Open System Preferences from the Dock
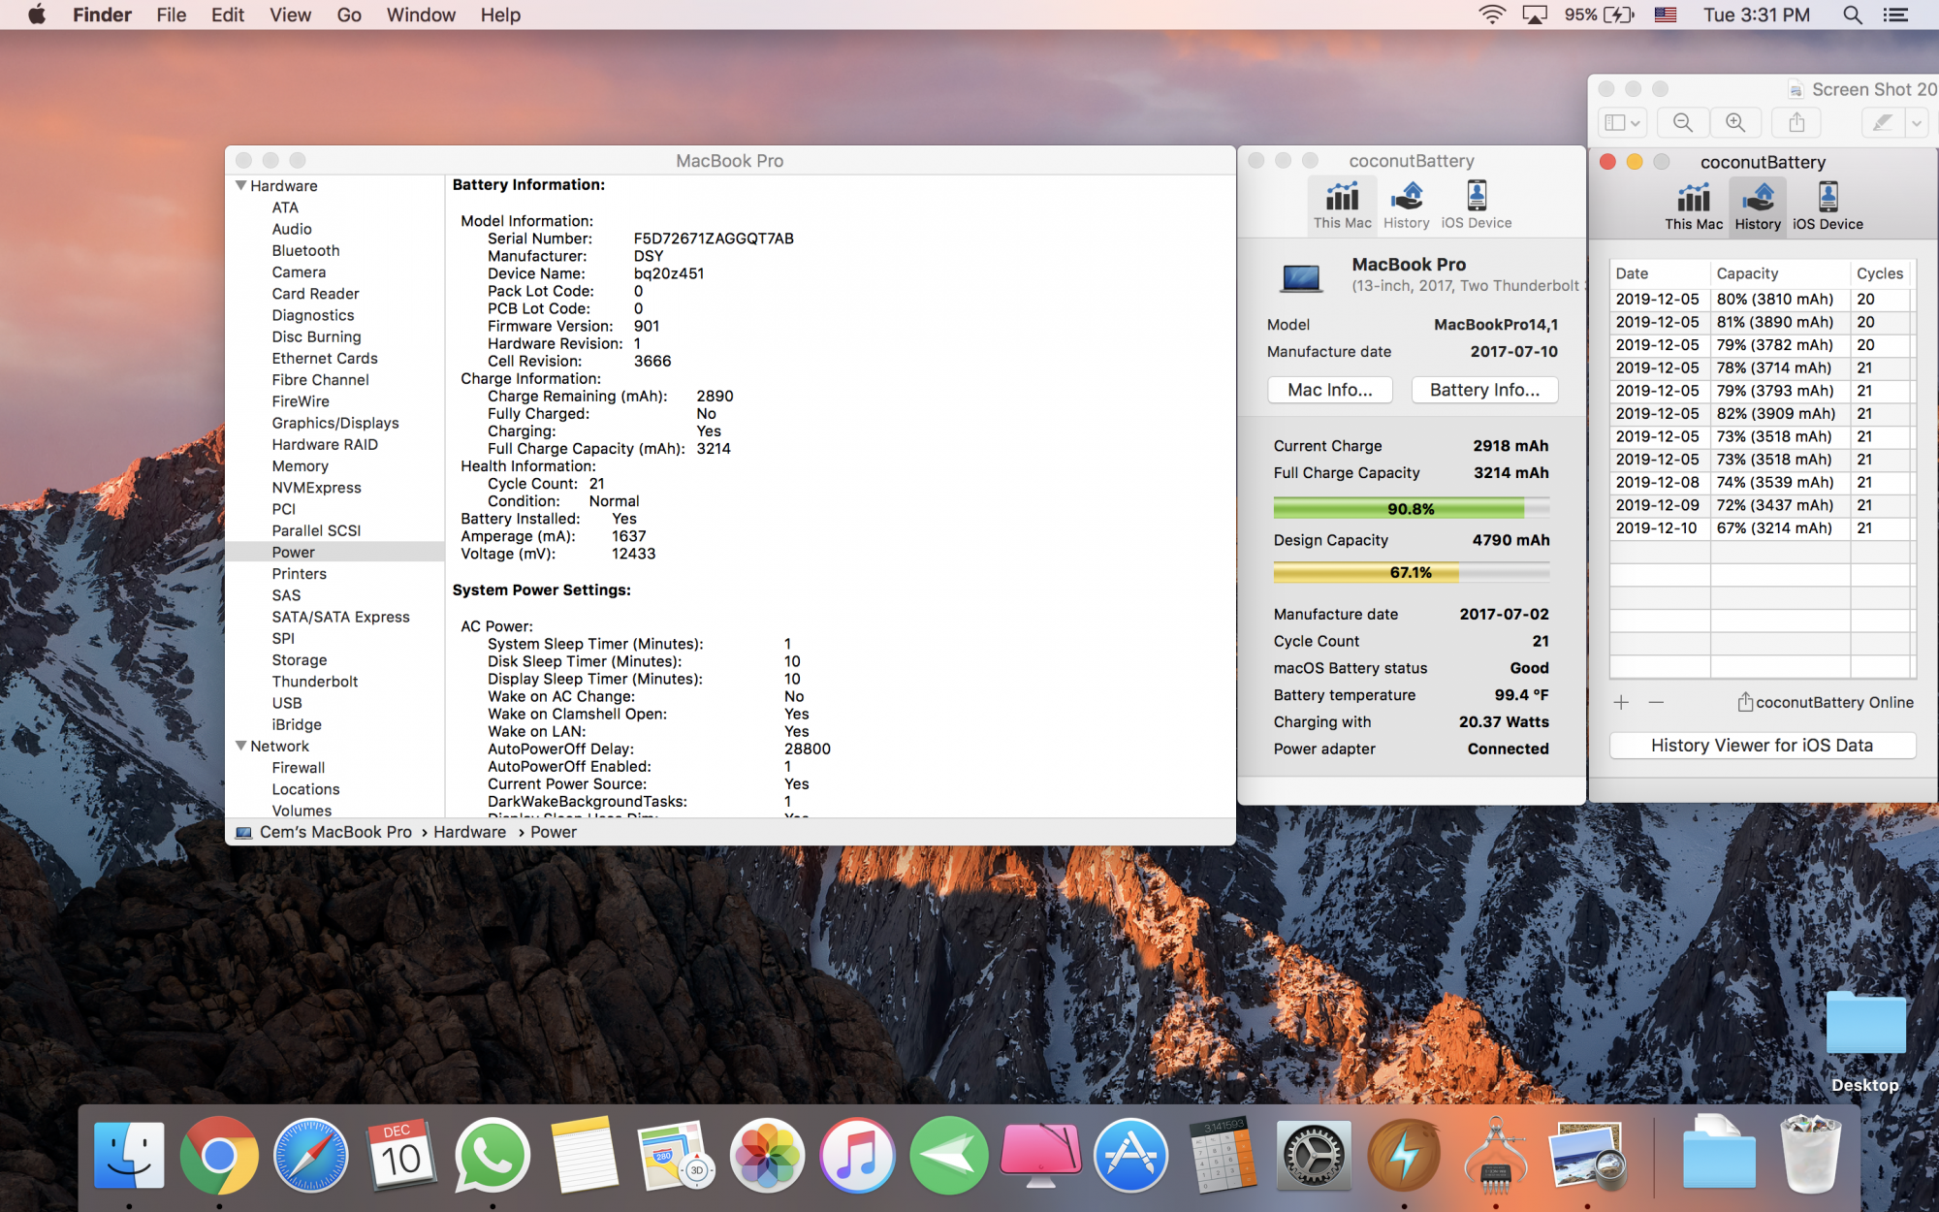 pos(1314,1155)
